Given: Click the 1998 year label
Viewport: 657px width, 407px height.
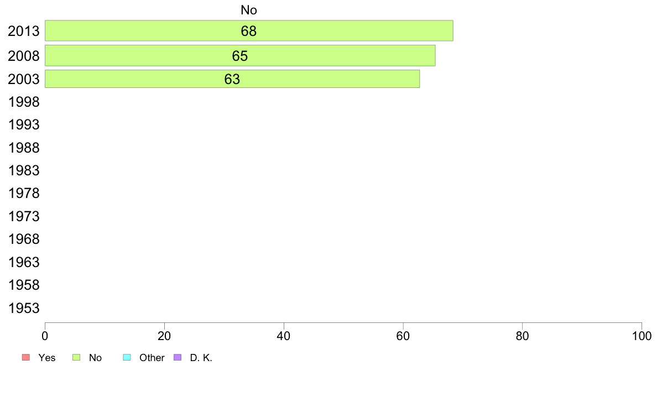Looking at the screenshot, I should (24, 102).
